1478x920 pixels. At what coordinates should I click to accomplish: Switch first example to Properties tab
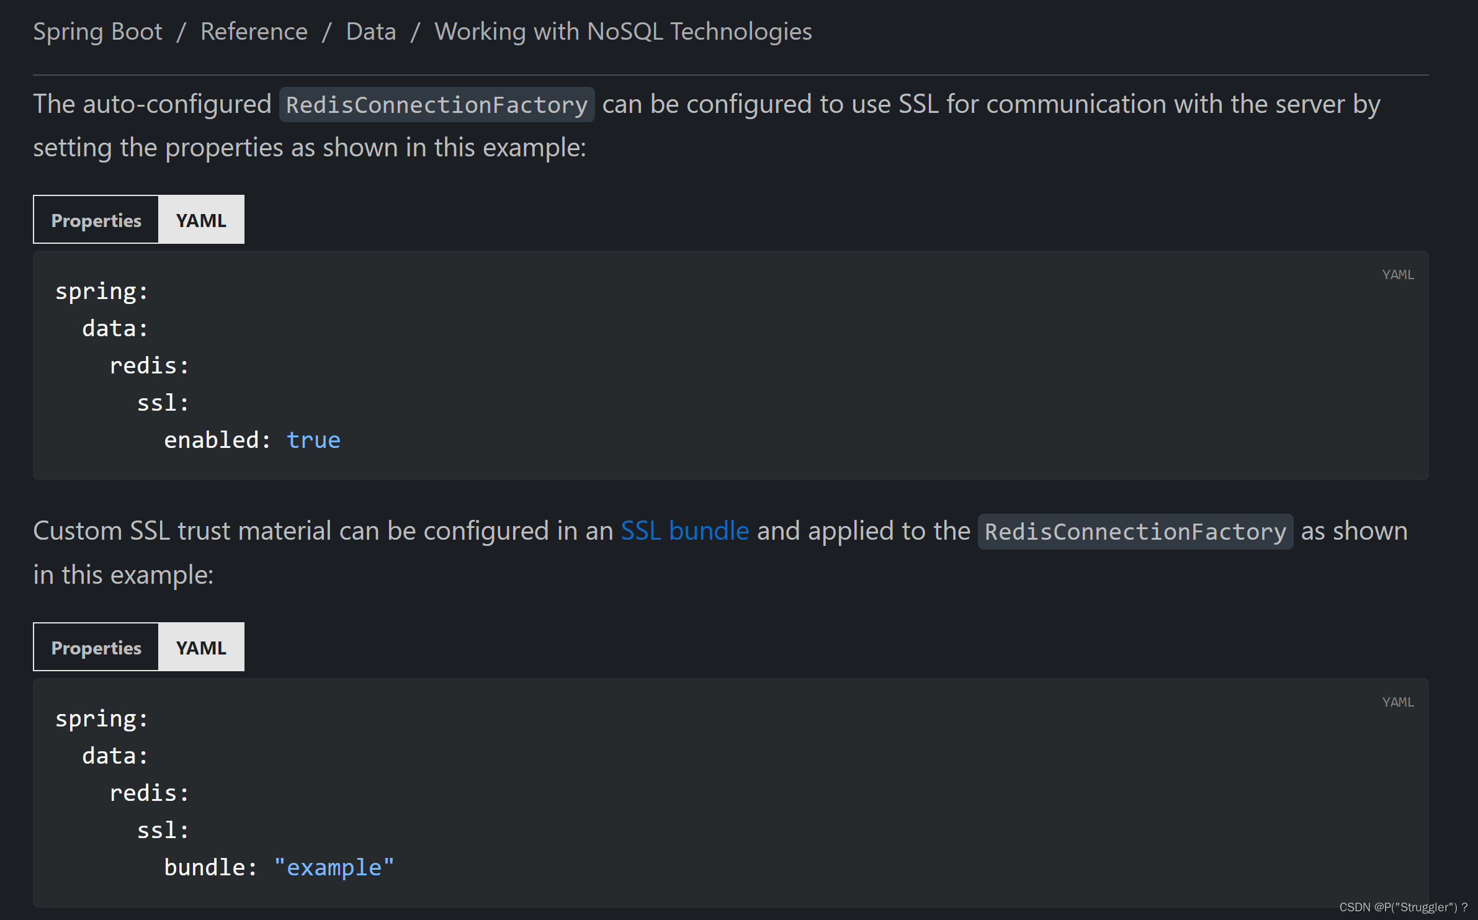point(96,220)
